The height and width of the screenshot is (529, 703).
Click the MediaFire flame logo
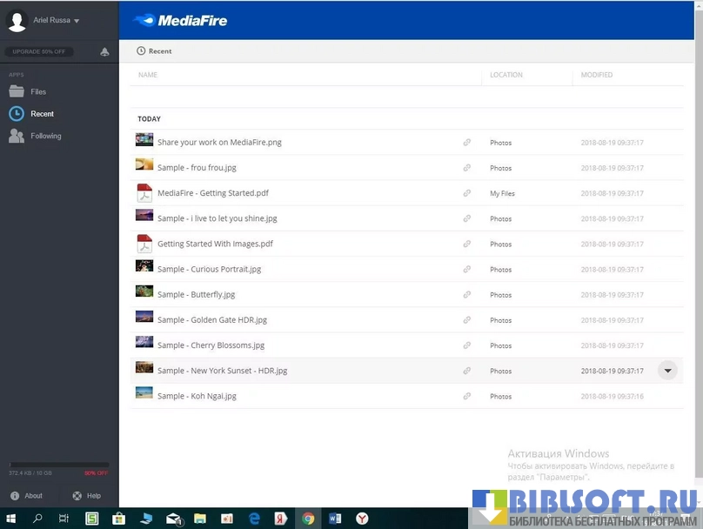(144, 20)
